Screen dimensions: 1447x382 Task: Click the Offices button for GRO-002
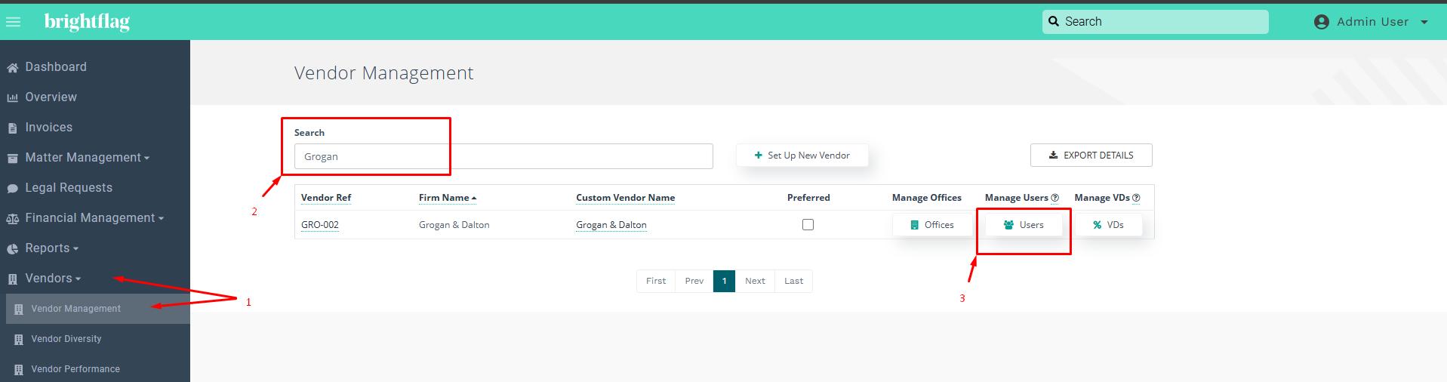(x=932, y=225)
